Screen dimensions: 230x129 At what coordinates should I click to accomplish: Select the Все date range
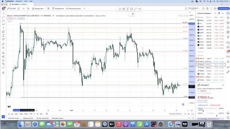pyautogui.click(x=41, y=114)
